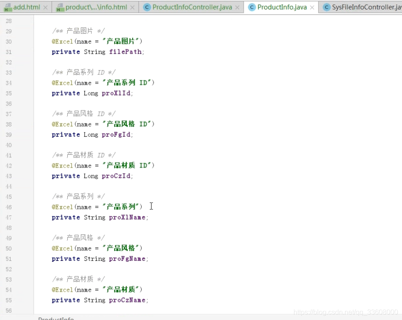402x320 pixels.
Task: Click the "产品图片" annotation string
Action: click(121, 41)
